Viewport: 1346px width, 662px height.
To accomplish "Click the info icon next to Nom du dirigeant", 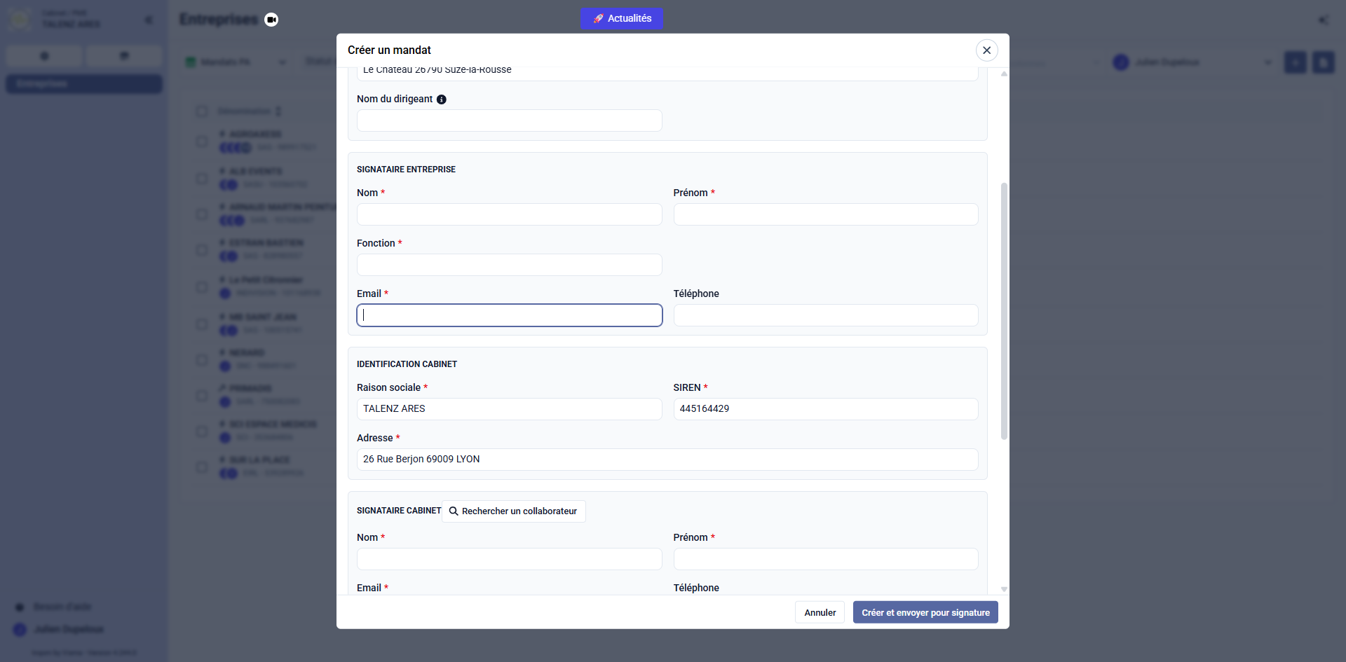I will (442, 99).
